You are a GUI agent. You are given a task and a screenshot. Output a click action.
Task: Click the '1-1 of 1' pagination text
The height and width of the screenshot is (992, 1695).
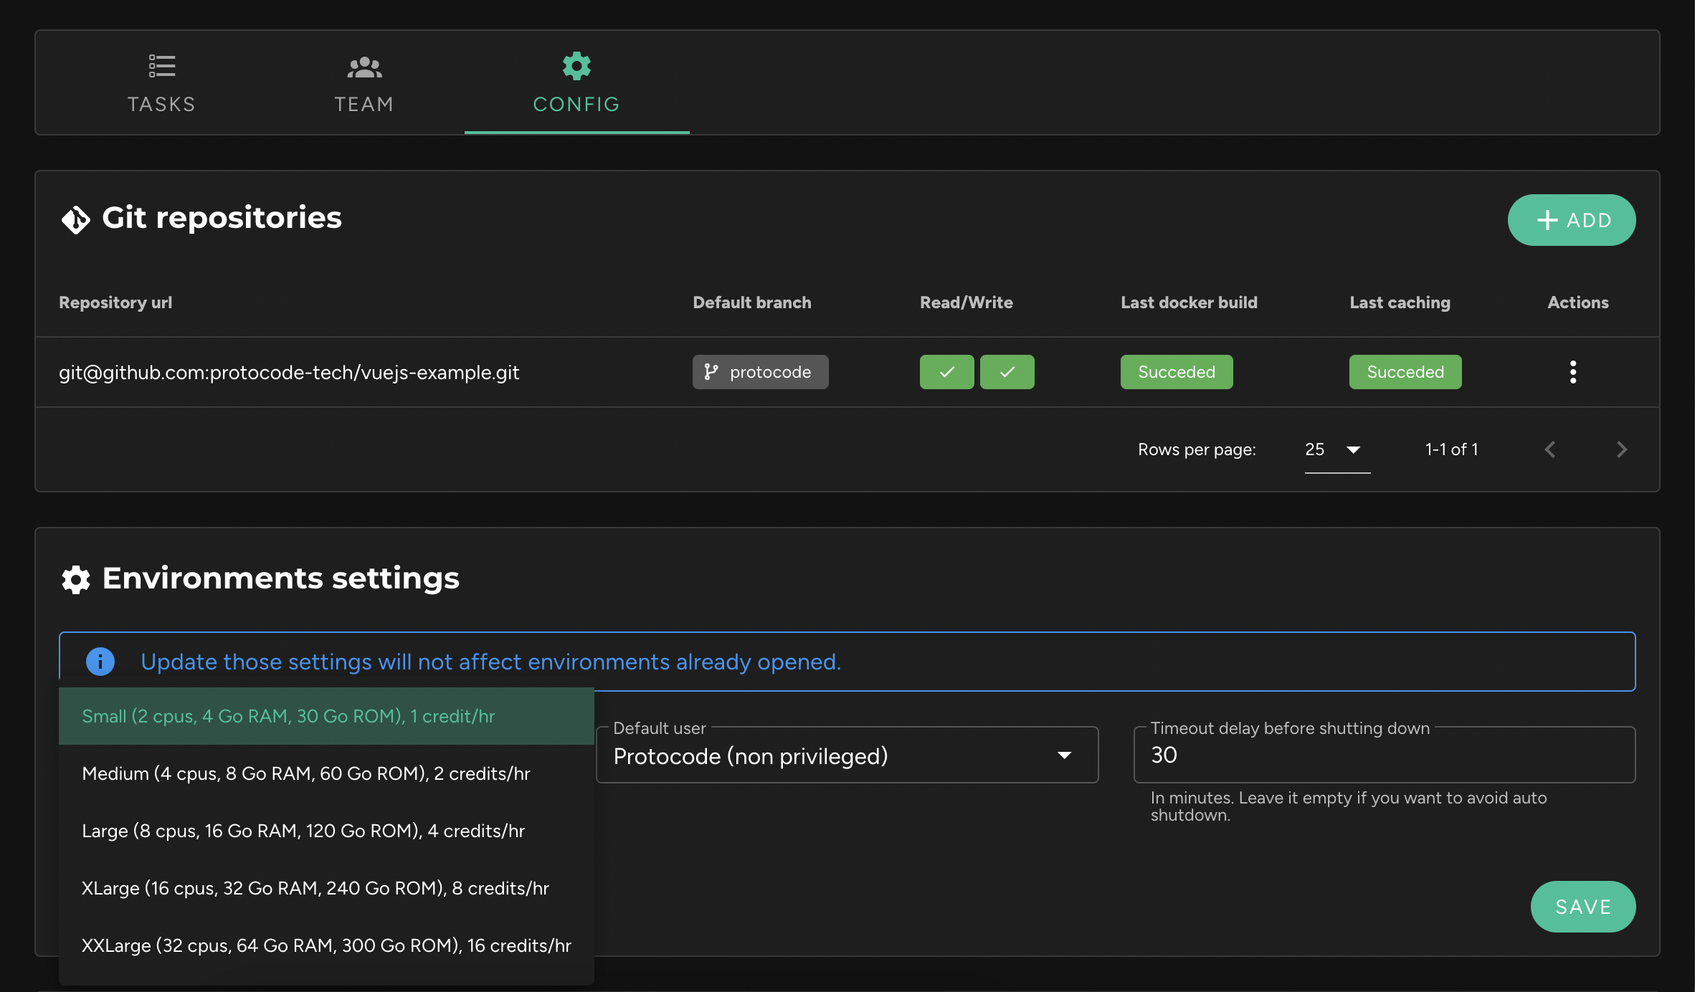[x=1451, y=449]
